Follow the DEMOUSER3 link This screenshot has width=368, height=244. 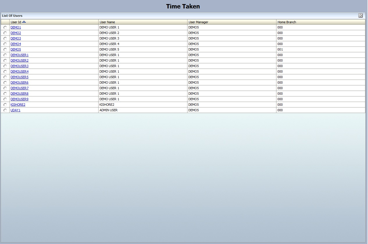(19, 66)
